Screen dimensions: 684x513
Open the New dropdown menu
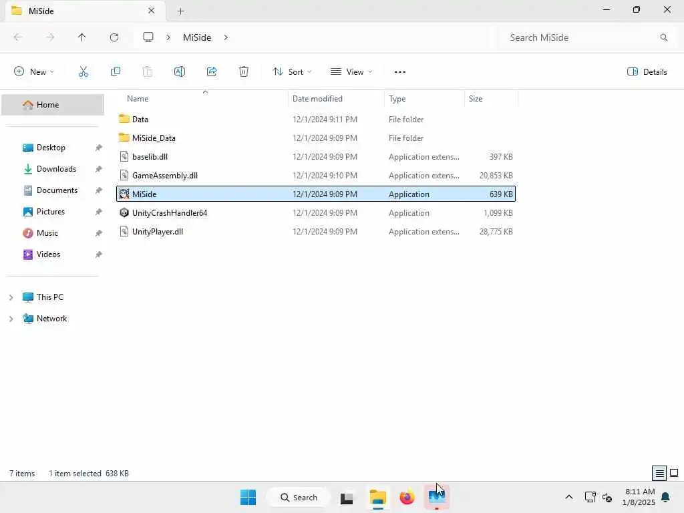[34, 72]
